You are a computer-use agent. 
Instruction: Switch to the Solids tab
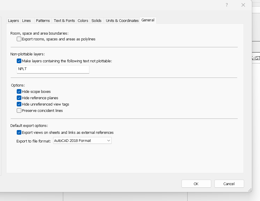[96, 20]
